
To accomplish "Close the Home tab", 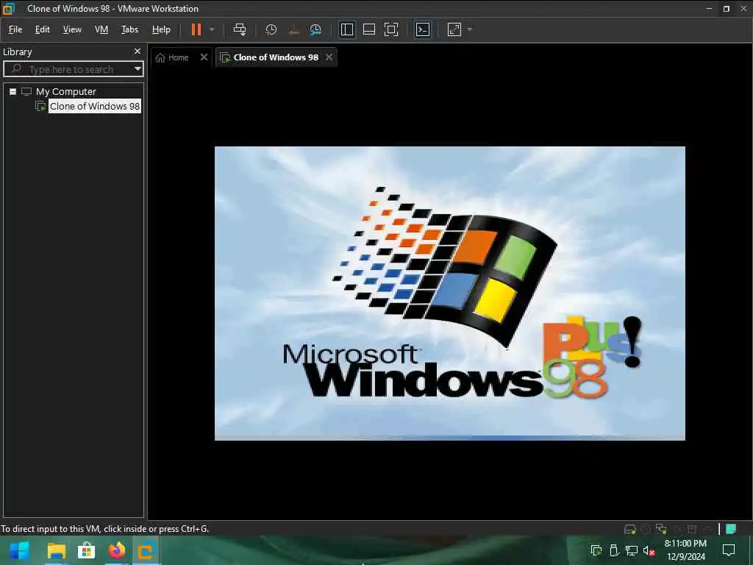I will click(204, 57).
